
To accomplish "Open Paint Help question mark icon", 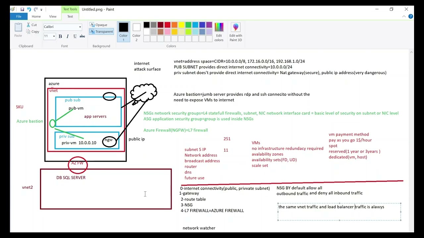I will tap(411, 16).
